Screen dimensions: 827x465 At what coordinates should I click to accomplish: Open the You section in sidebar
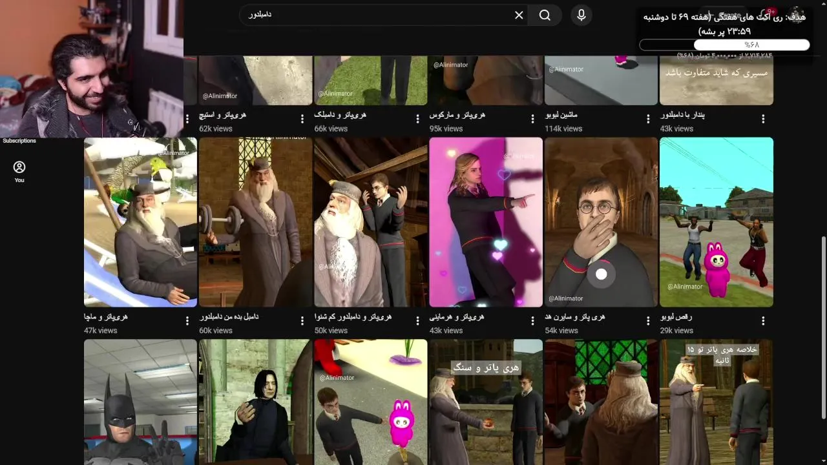pyautogui.click(x=19, y=172)
